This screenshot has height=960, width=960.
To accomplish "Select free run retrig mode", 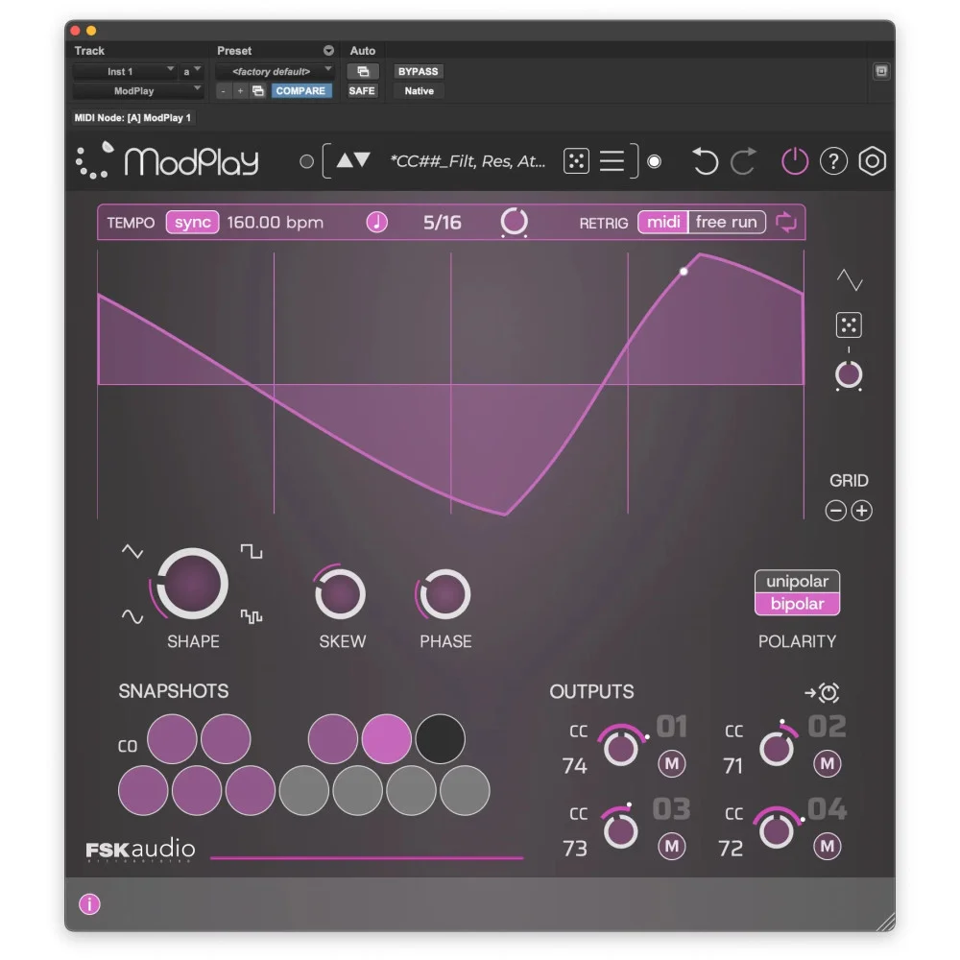I will [x=726, y=222].
